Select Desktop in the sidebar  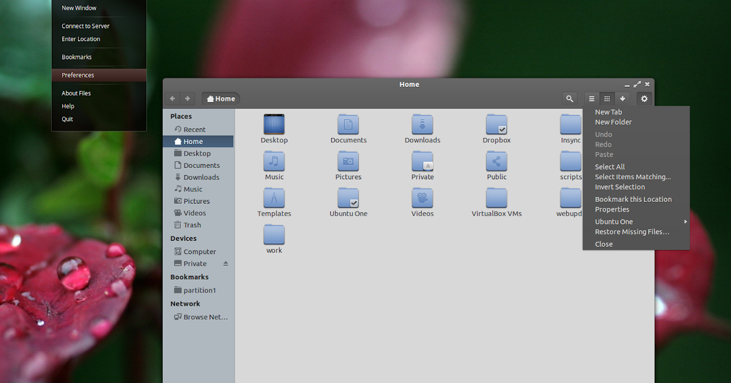(199, 154)
